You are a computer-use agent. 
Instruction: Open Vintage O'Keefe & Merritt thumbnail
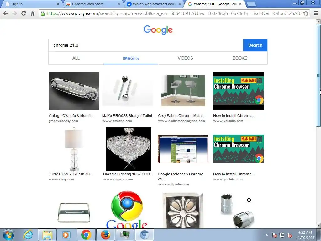point(74,90)
